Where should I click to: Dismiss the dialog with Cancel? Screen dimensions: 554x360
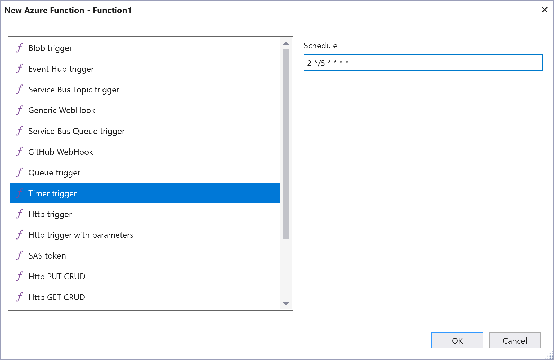pos(515,340)
